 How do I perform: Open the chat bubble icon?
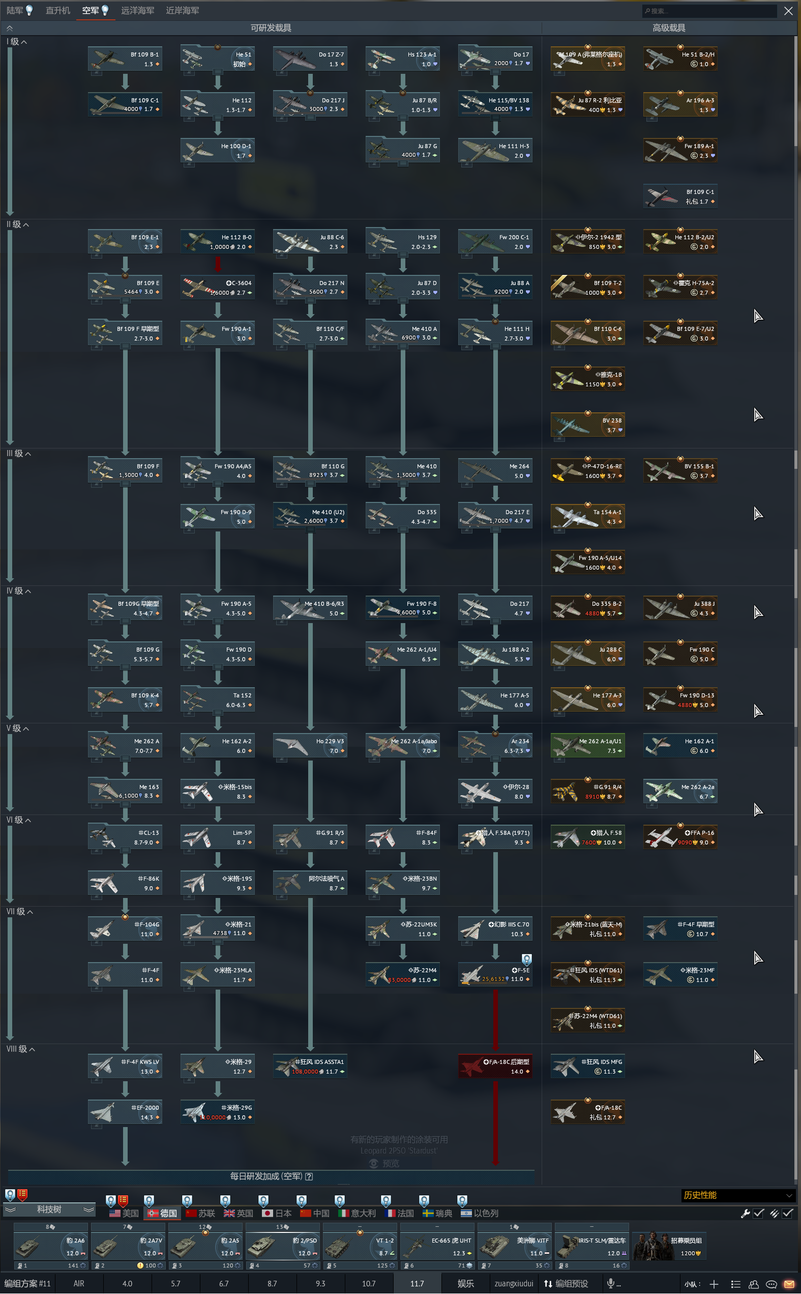[x=772, y=1284]
